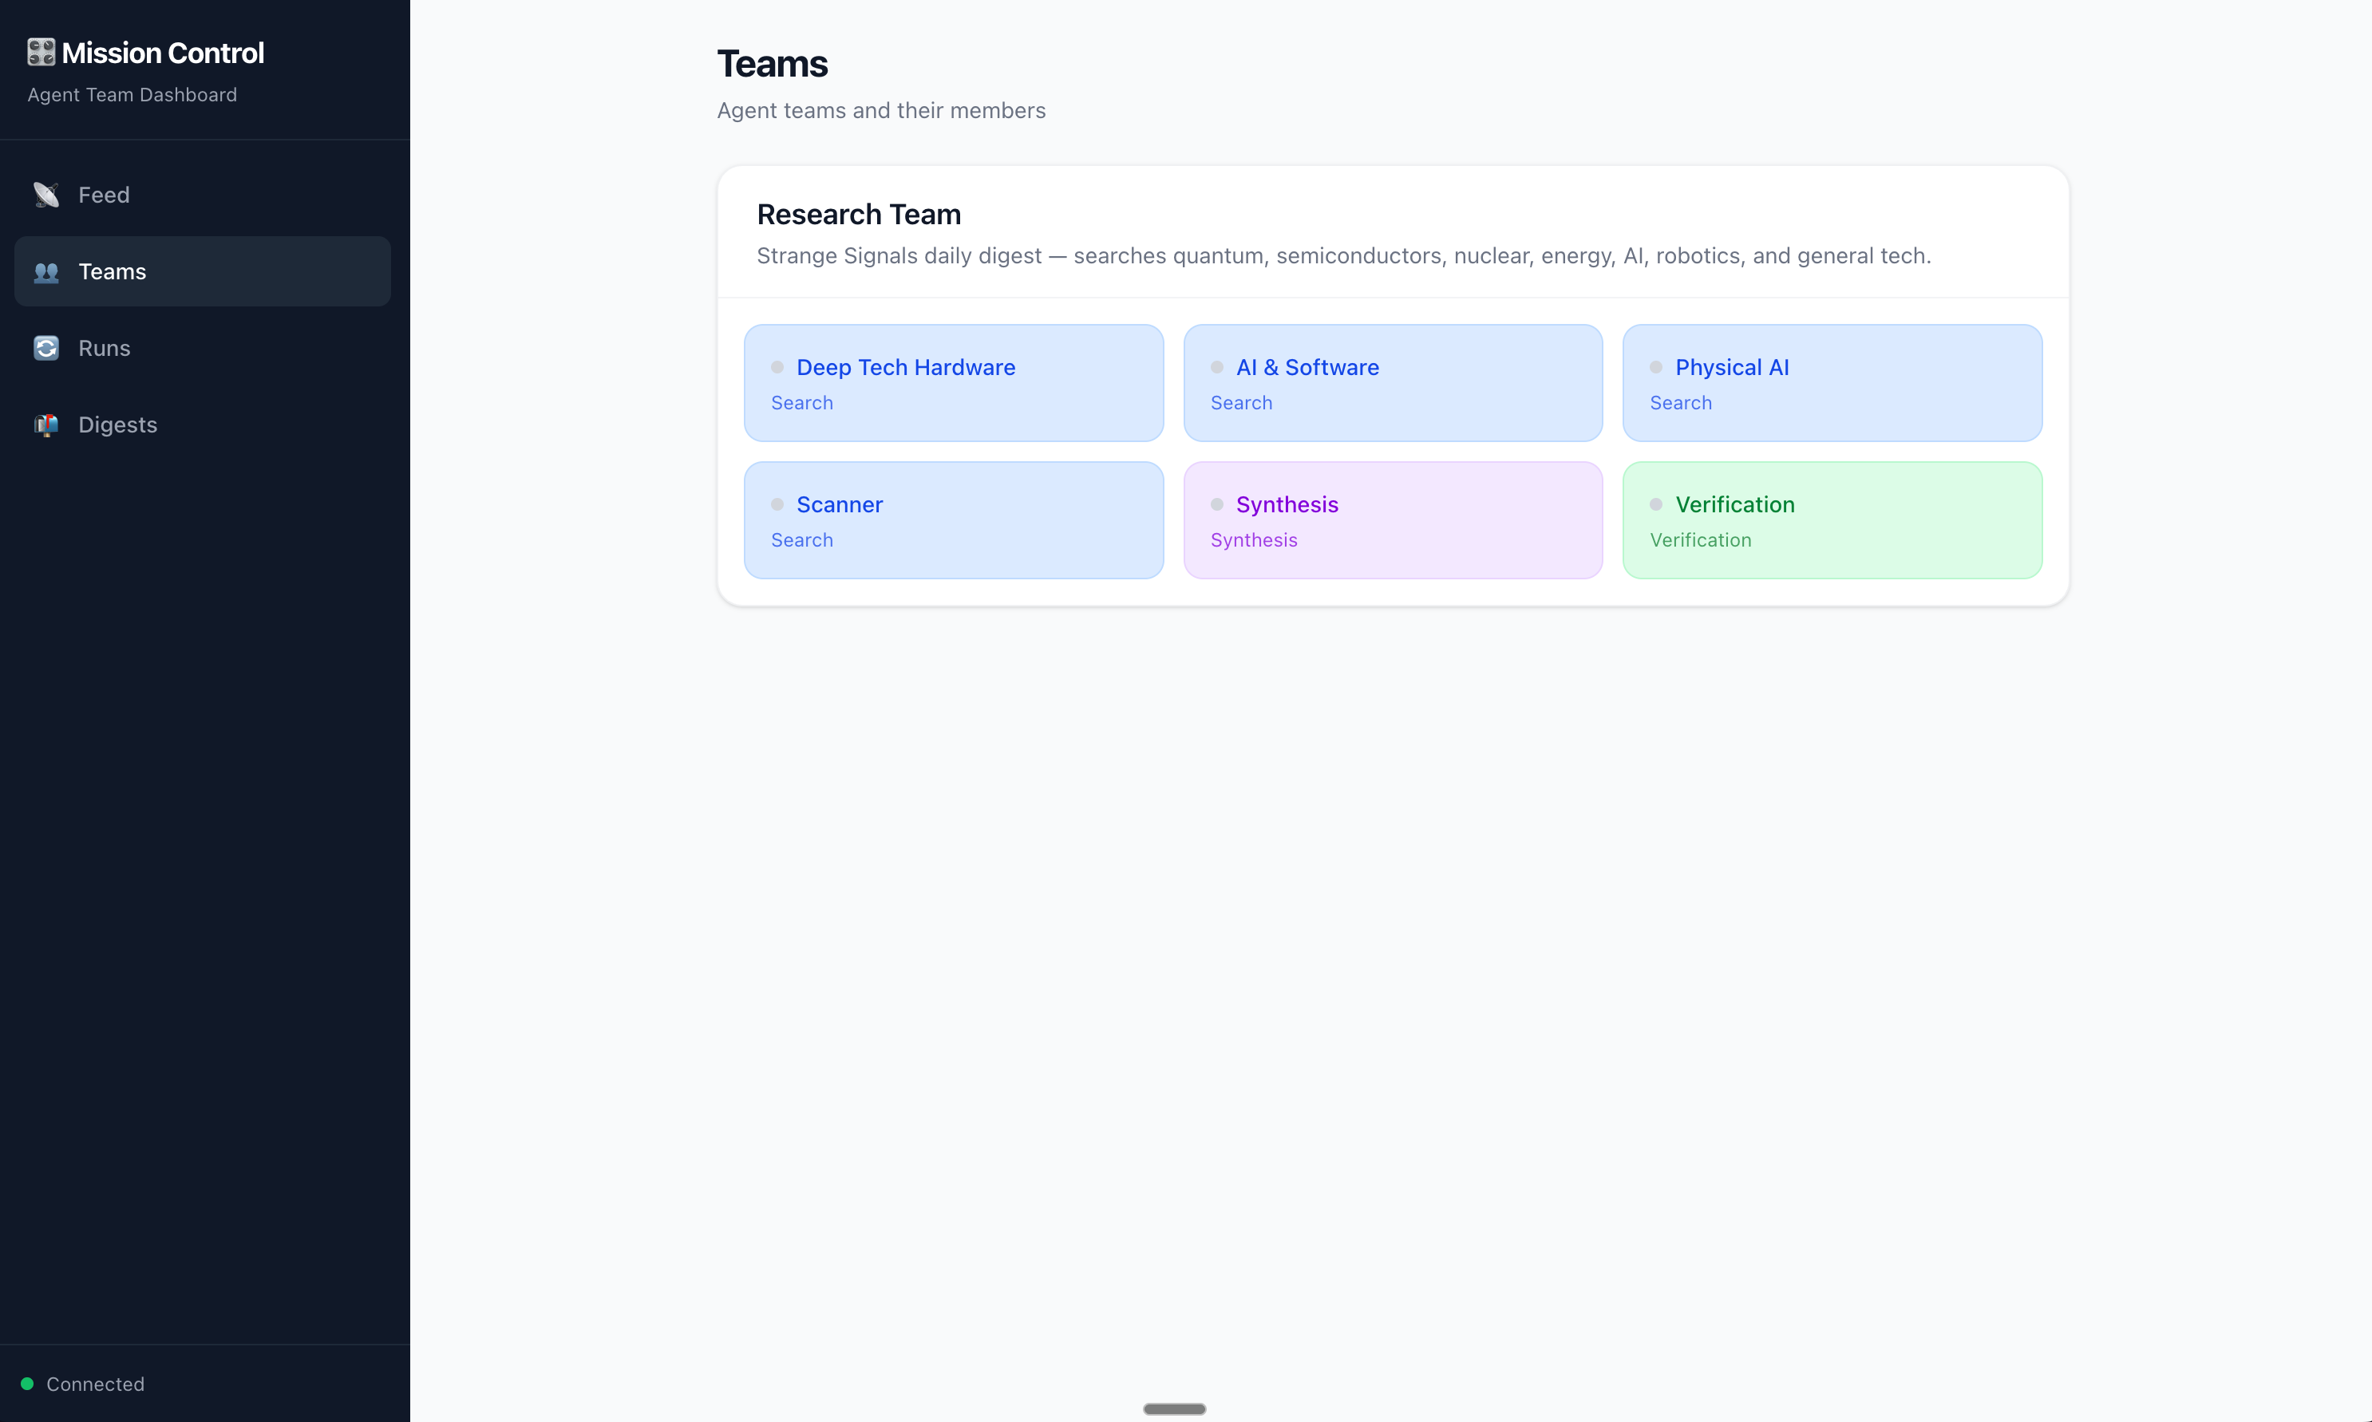Open the Scanner search agent card
Screen dimensions: 2372x1422
click(x=954, y=520)
